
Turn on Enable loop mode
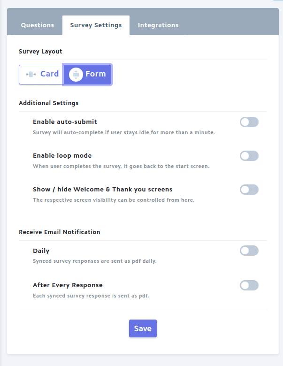click(x=249, y=156)
